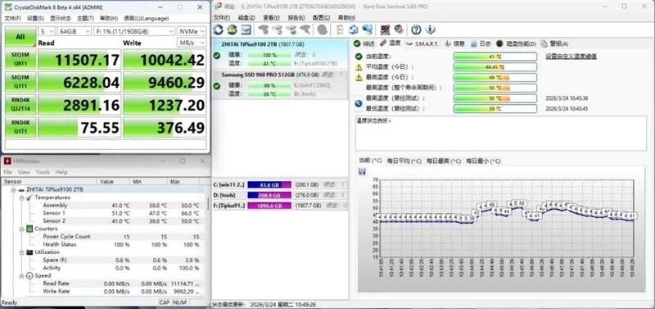The width and height of the screenshot is (655, 309).
Task: Collapse the Temperatures node in HWMonitor
Action: 22,198
